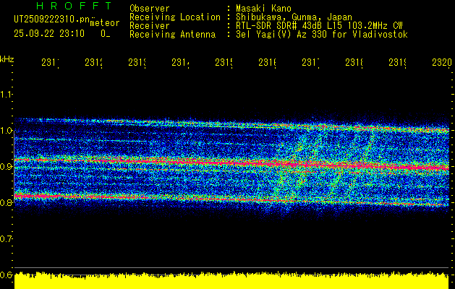Click the meteor label text
The image size is (455, 289).
click(105, 23)
